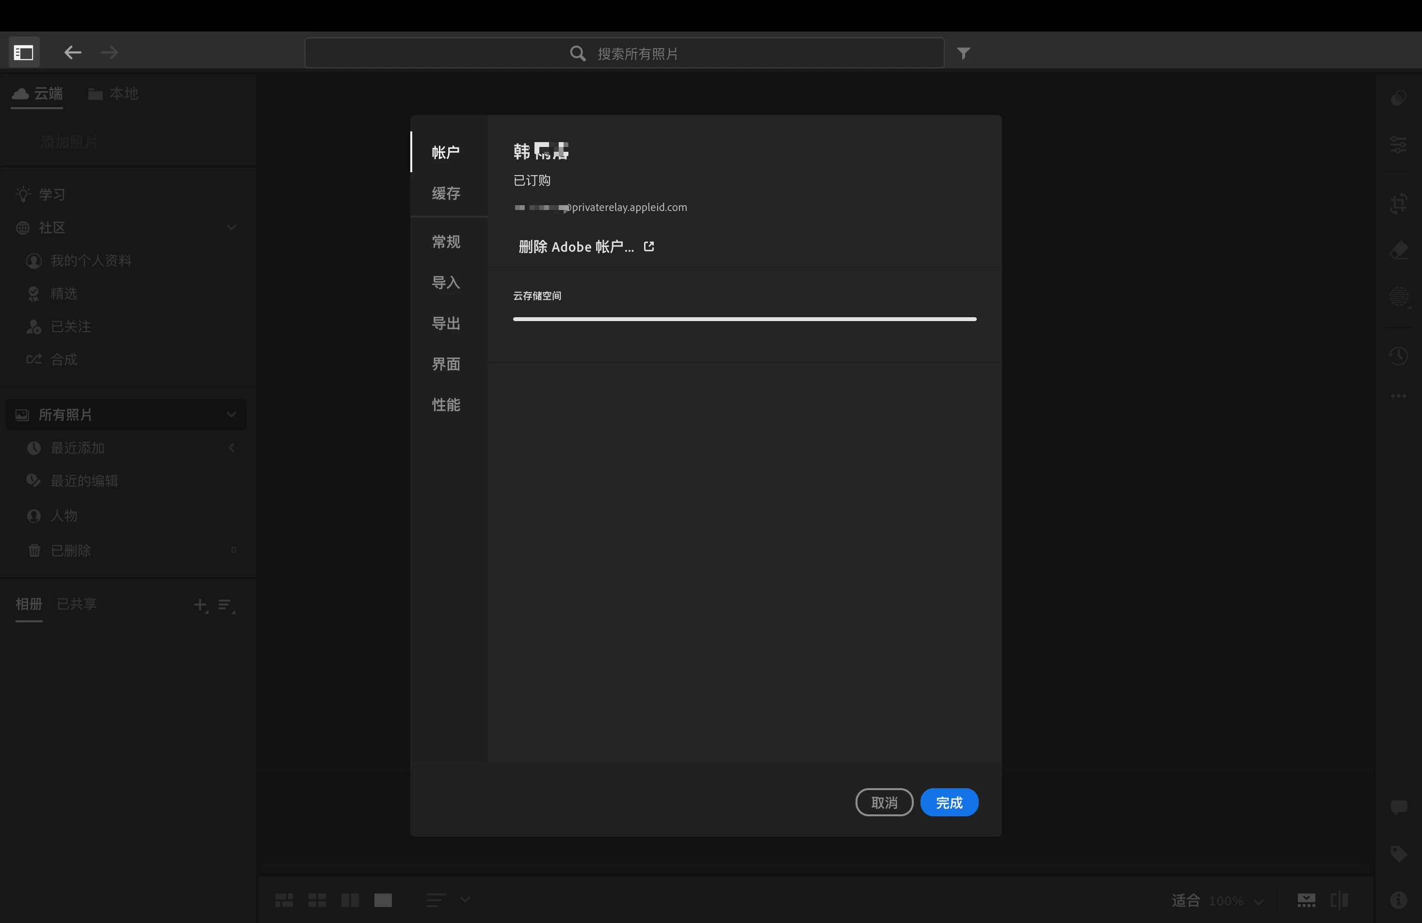Switch to photo grid view
Viewport: 1422px width, 923px height.
click(284, 900)
